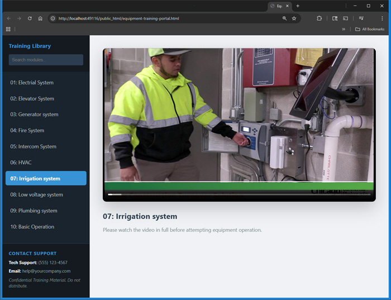Bookmark this page with the star
The width and height of the screenshot is (391, 300).
pyautogui.click(x=294, y=18)
